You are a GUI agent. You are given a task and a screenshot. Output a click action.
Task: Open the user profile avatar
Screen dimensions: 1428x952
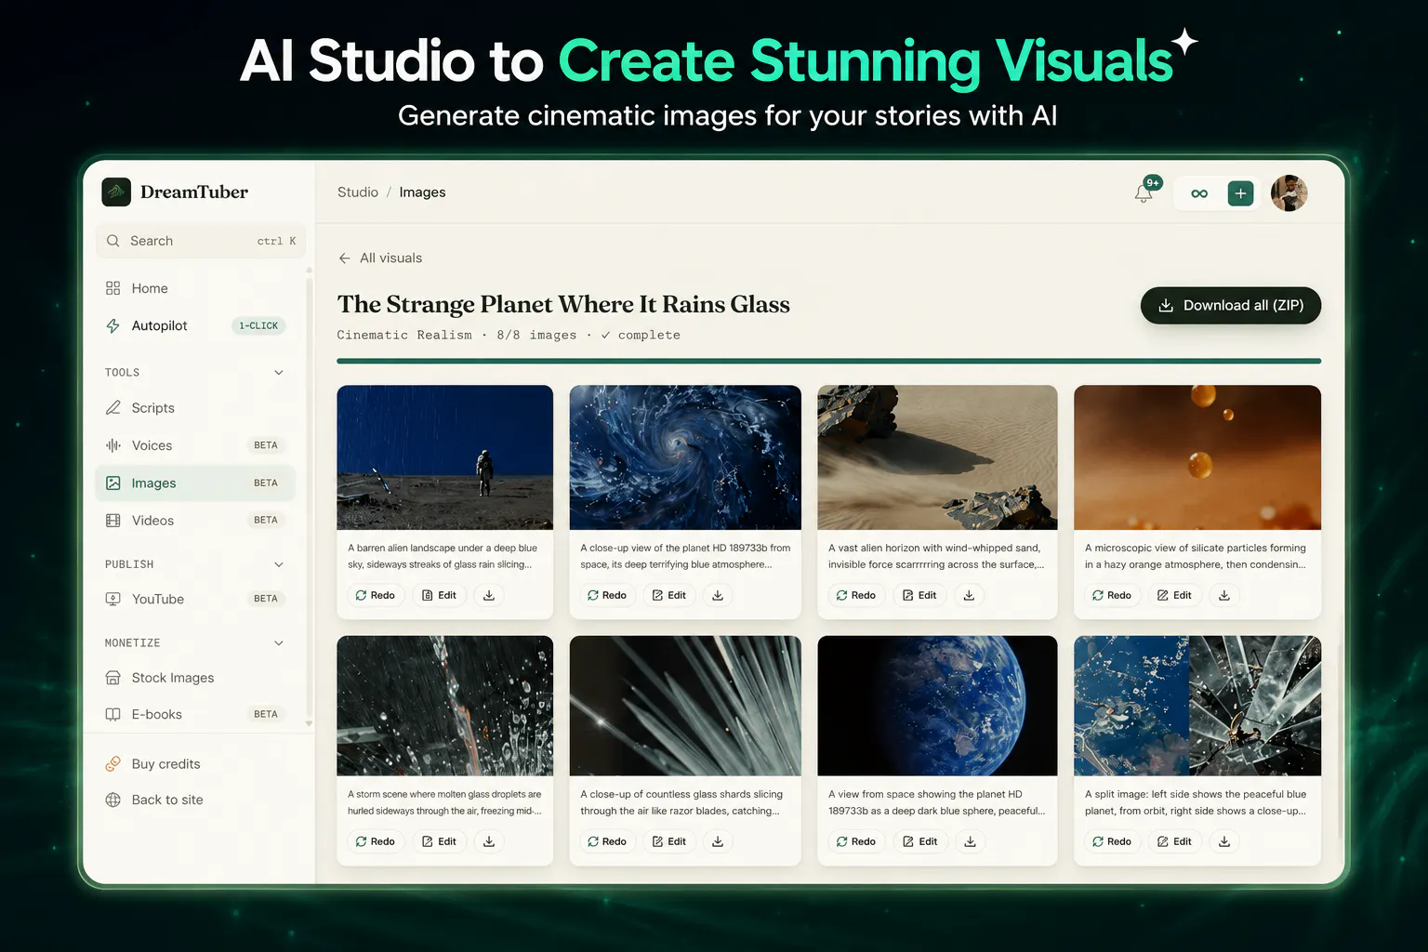click(x=1289, y=193)
